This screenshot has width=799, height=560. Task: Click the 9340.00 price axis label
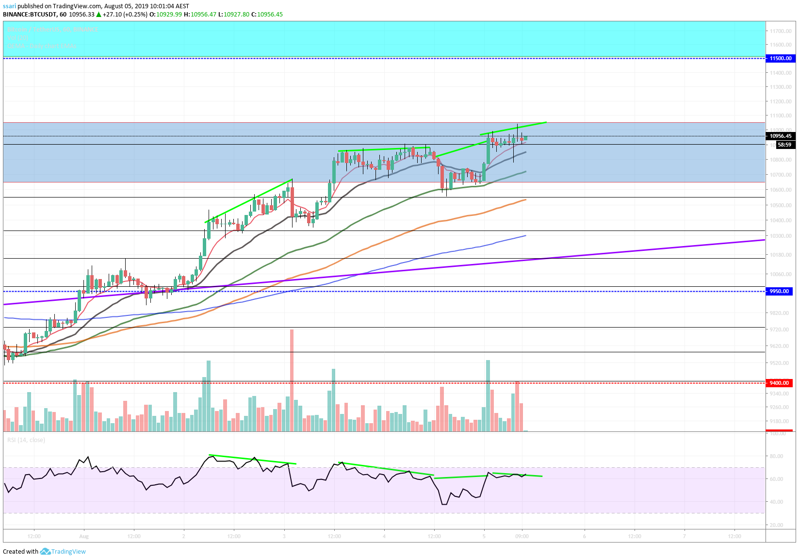pos(780,394)
